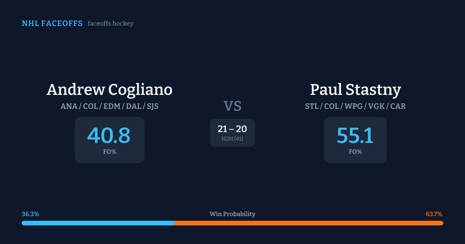Click the 63.7% win probability label

point(434,214)
